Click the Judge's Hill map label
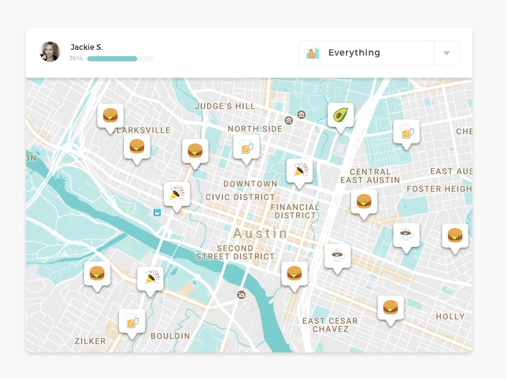This screenshot has width=506, height=379. point(225,106)
